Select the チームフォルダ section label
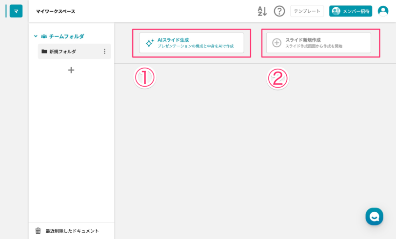The image size is (396, 239). click(66, 37)
